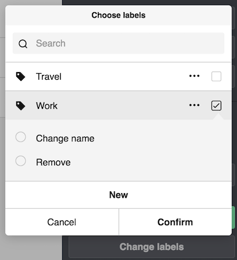Select the Travel label row
Screen dimensions: 237x260
[118, 76]
